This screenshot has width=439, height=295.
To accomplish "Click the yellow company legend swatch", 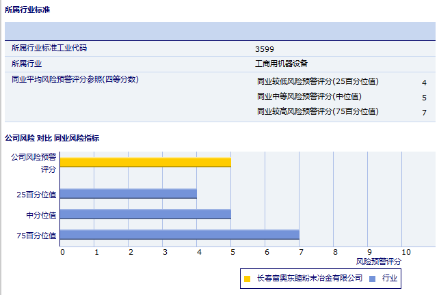I will point(247,279).
